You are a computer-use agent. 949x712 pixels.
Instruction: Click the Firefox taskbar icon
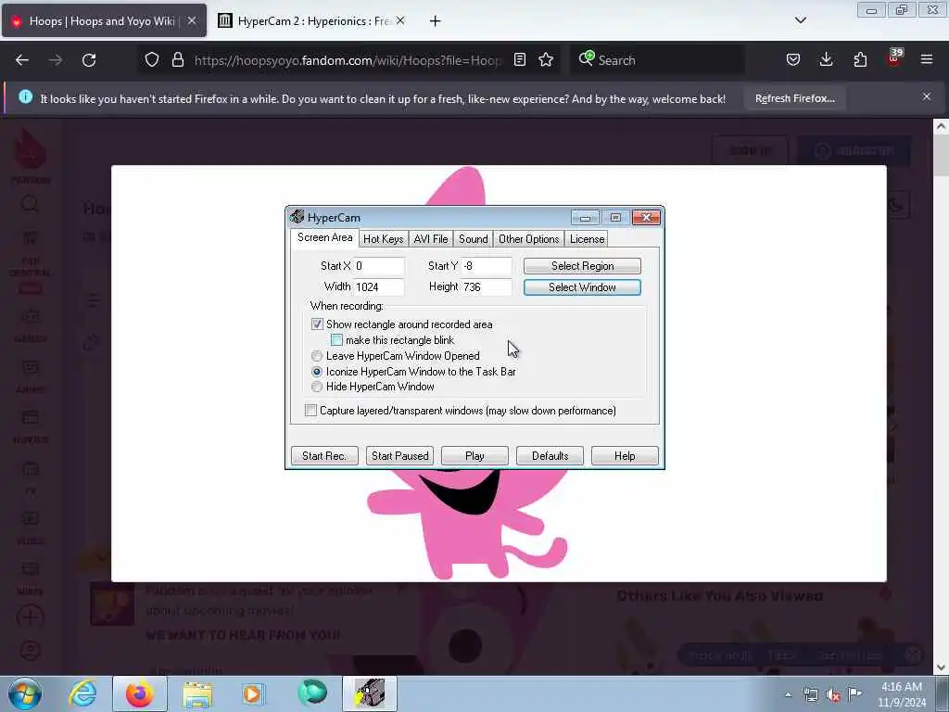pos(140,693)
